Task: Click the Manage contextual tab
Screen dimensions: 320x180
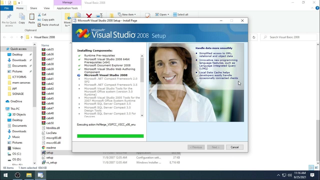Action: point(67,2)
